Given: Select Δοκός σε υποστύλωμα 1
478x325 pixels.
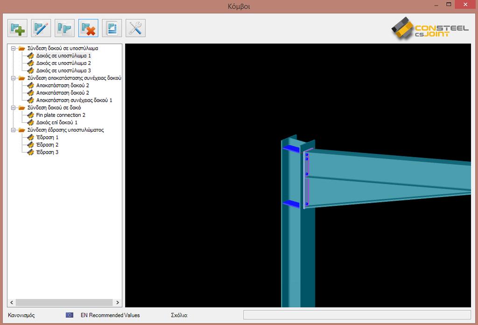Looking at the screenshot, I should [63, 56].
